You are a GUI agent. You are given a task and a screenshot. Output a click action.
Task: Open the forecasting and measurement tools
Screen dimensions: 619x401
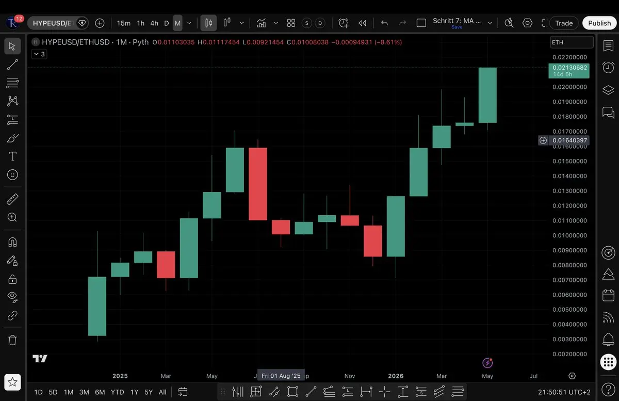point(12,120)
